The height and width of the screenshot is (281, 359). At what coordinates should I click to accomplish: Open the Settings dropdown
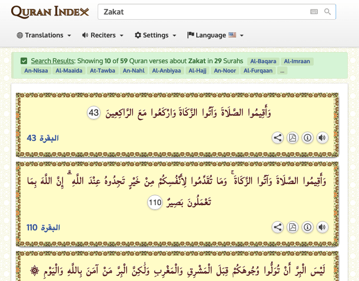click(x=156, y=35)
